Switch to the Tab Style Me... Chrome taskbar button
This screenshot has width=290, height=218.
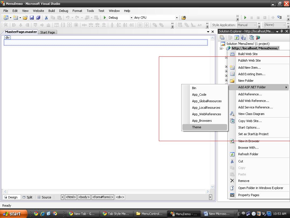(116, 214)
